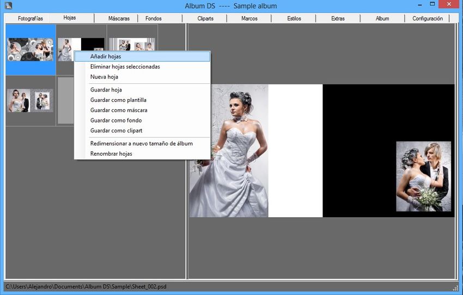Switch to the Fotografías tab

31,19
